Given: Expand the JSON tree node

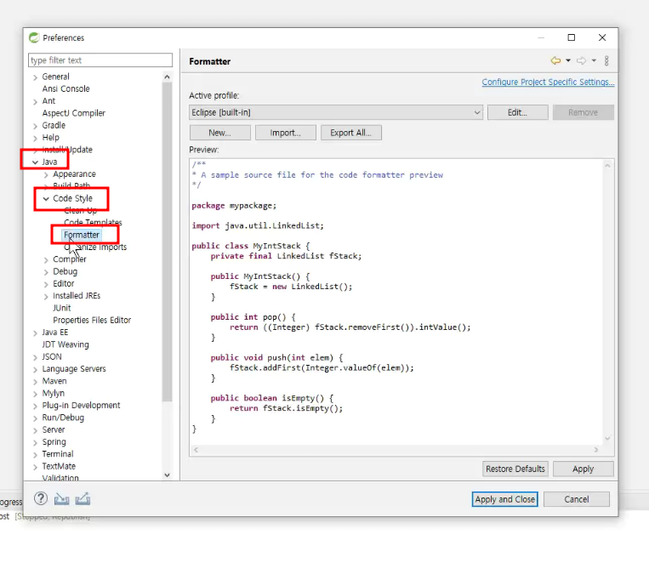Looking at the screenshot, I should tap(35, 357).
